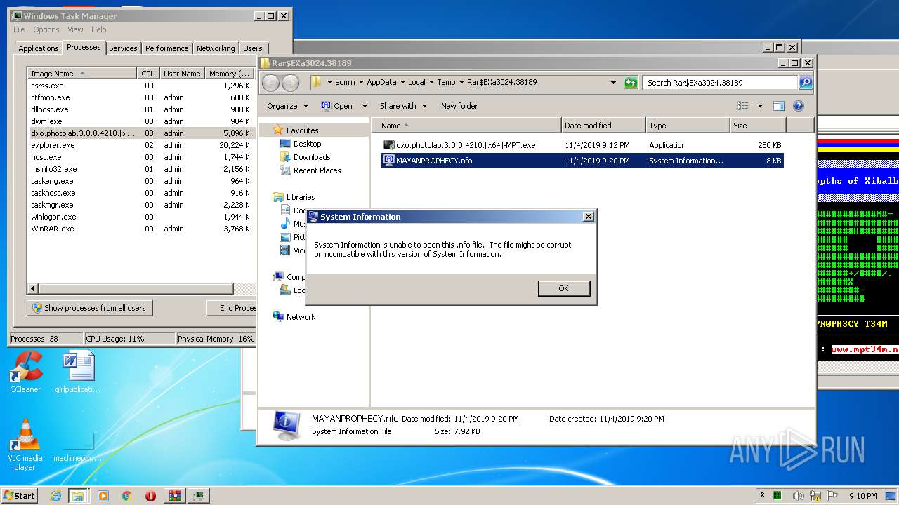
Task: Toggle the preview pane icon
Action: tap(778, 106)
